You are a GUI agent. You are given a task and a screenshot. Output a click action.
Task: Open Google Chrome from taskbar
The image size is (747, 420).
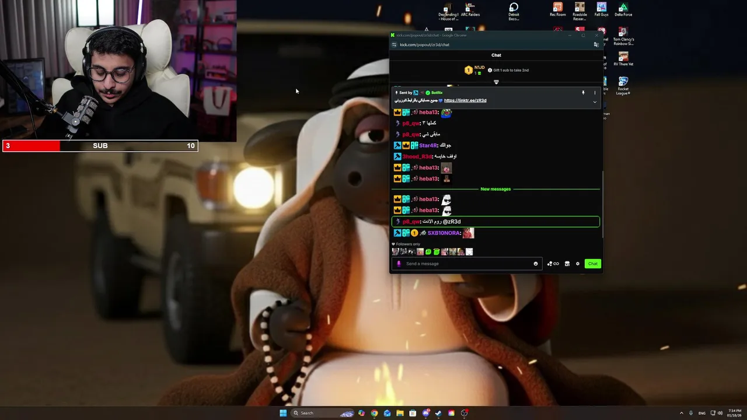(x=374, y=413)
